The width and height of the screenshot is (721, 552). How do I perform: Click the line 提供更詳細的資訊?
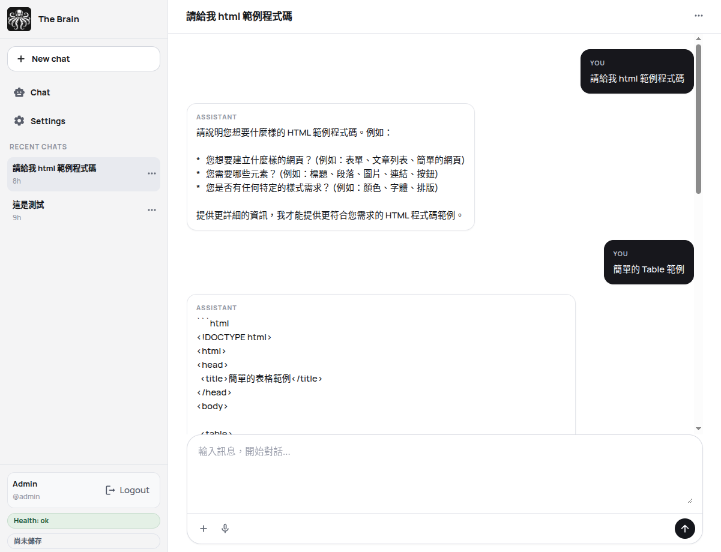pos(330,215)
